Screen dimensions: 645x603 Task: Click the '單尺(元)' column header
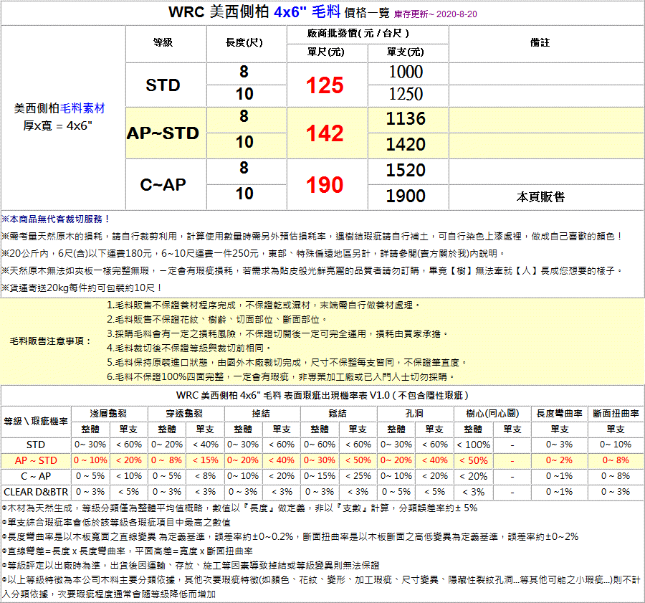click(326, 52)
